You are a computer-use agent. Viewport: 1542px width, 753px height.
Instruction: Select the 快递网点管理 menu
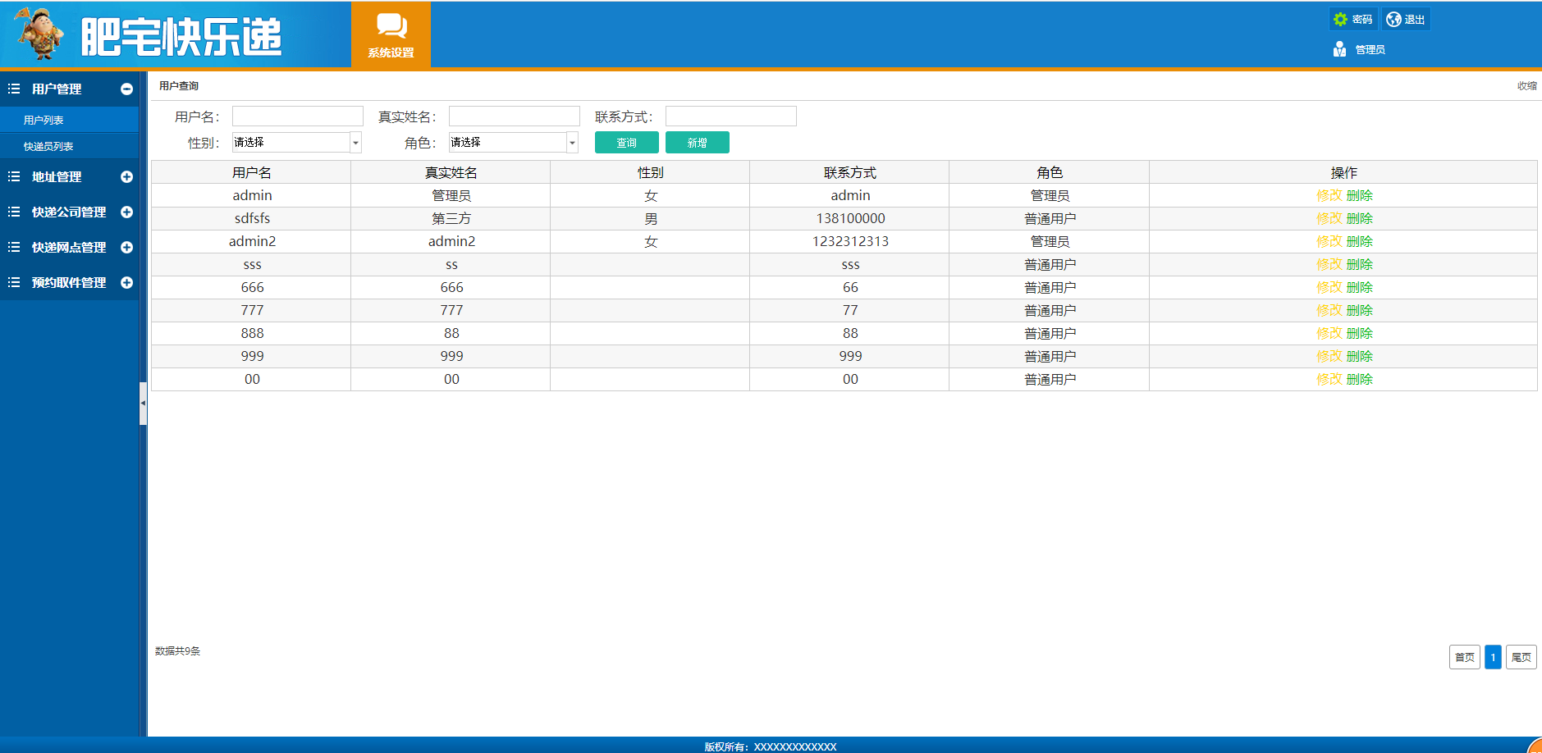[x=69, y=247]
